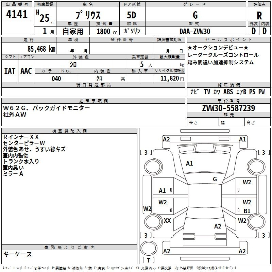Click the 事務局よりご案内 section header

(69, 248)
